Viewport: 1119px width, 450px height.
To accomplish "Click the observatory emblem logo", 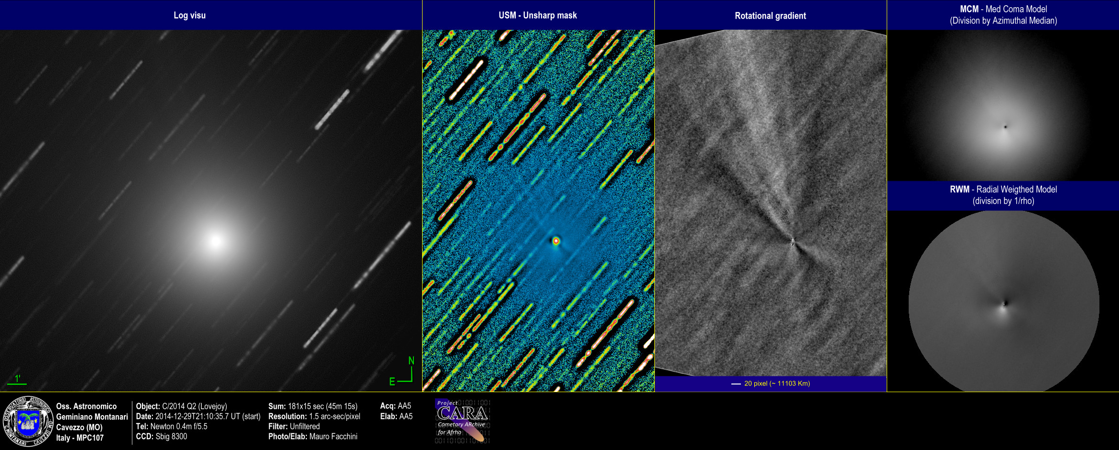I will click(27, 421).
